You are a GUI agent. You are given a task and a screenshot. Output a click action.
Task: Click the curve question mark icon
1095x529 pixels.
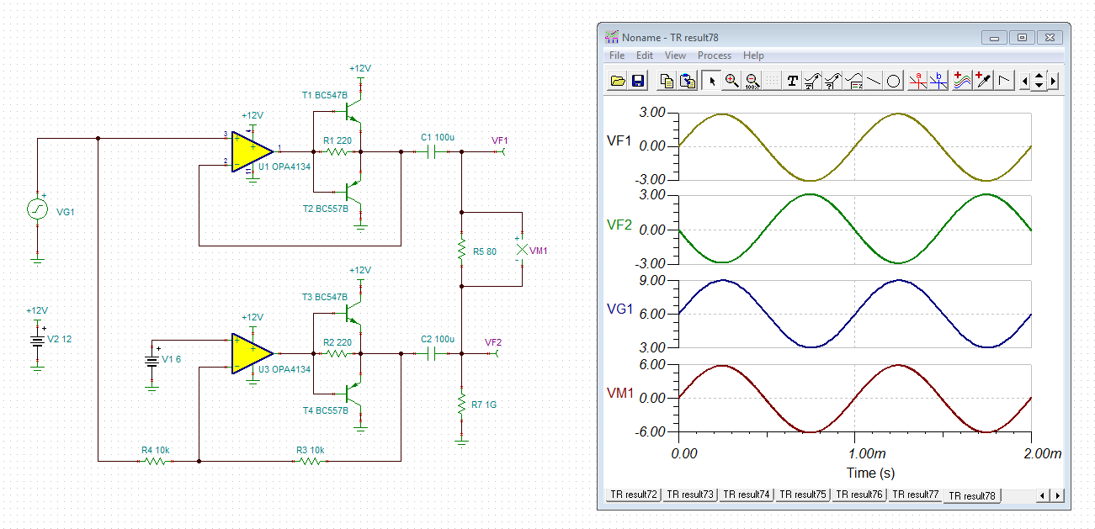[x=832, y=81]
